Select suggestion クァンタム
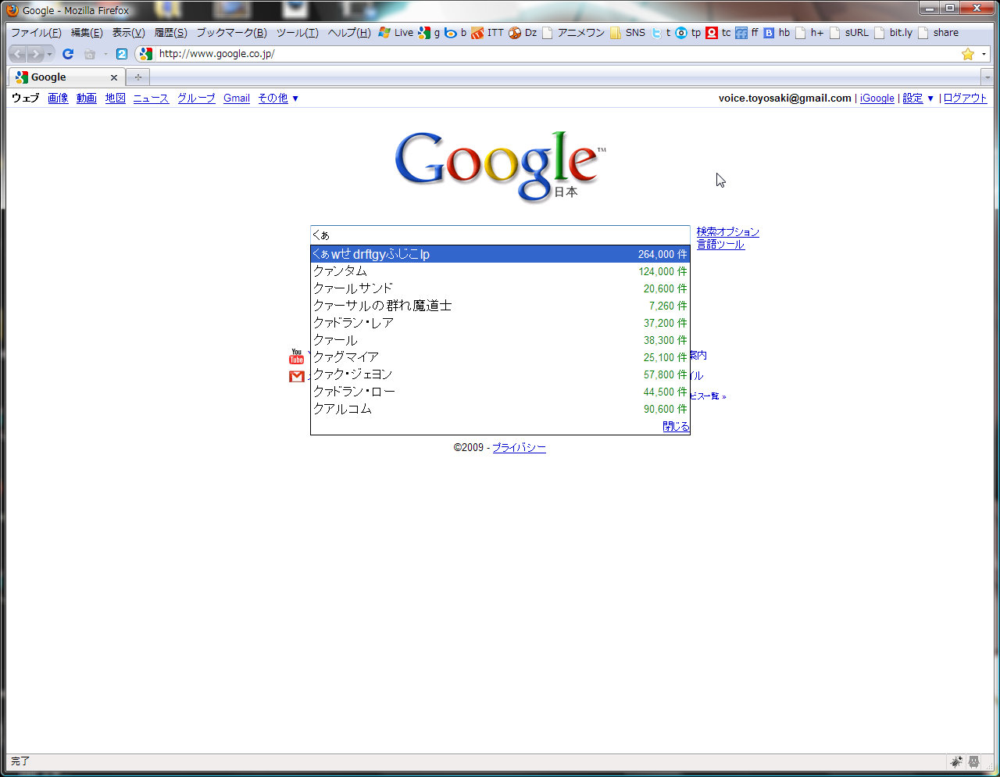 pos(500,271)
